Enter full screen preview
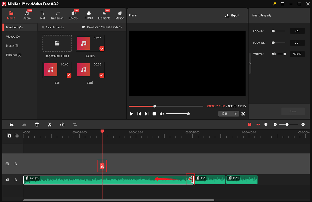Screen dimensions: 312x202 [243, 114]
